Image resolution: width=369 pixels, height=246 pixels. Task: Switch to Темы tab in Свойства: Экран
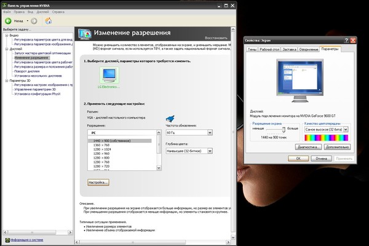coord(252,49)
